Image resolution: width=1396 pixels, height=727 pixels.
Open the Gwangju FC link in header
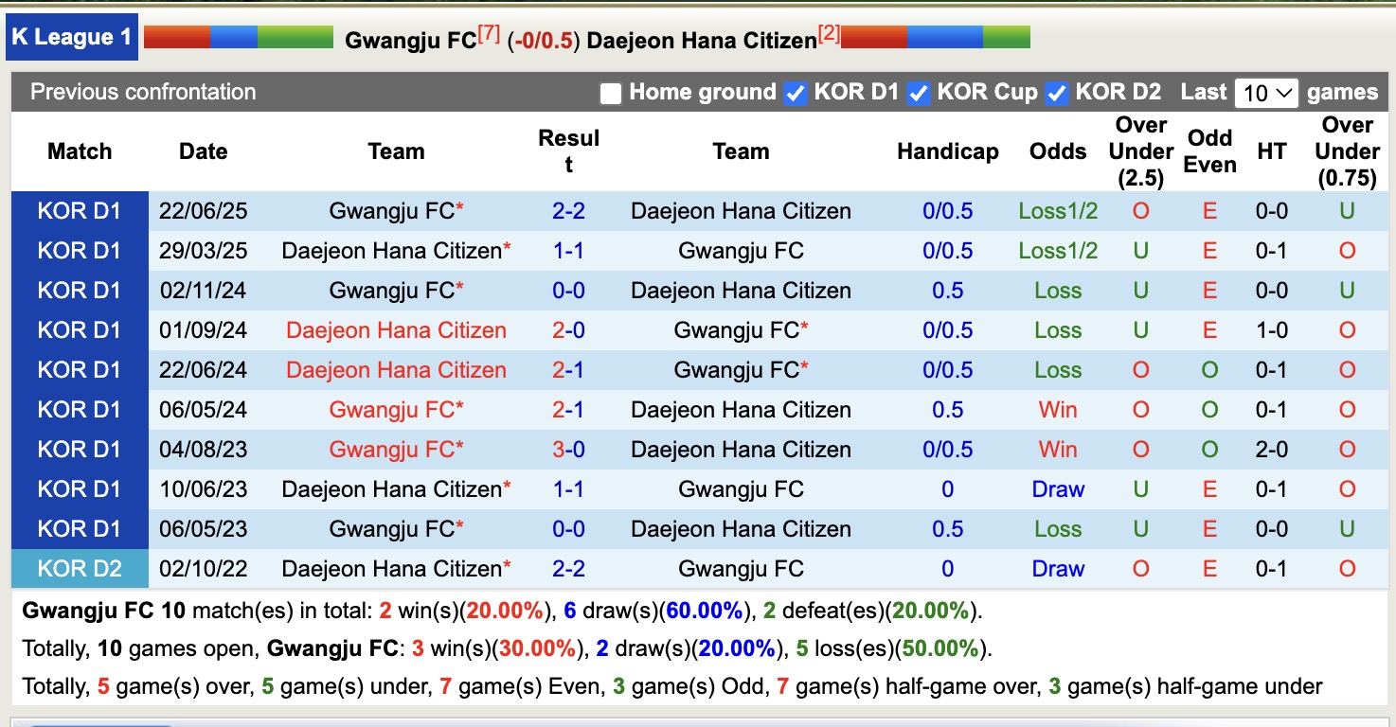411,41
